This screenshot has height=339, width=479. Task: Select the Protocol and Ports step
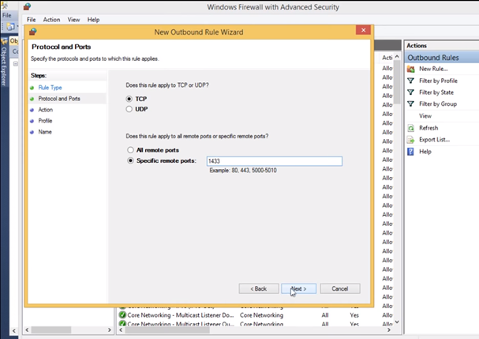(x=59, y=99)
